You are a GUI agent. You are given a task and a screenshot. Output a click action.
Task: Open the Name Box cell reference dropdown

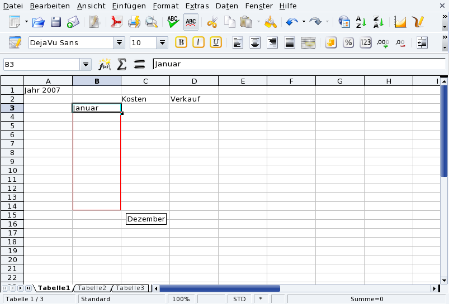[x=86, y=64]
